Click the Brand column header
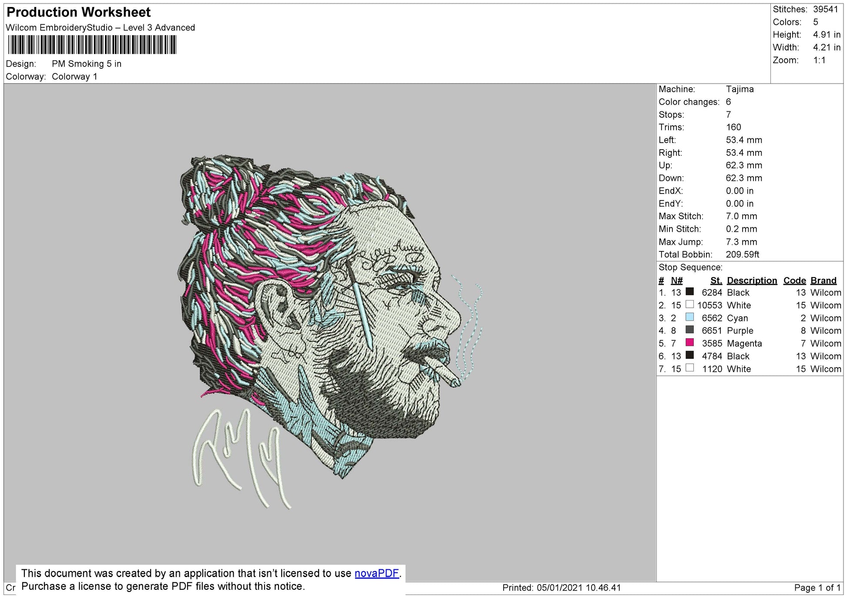This screenshot has width=847, height=598. coord(823,281)
